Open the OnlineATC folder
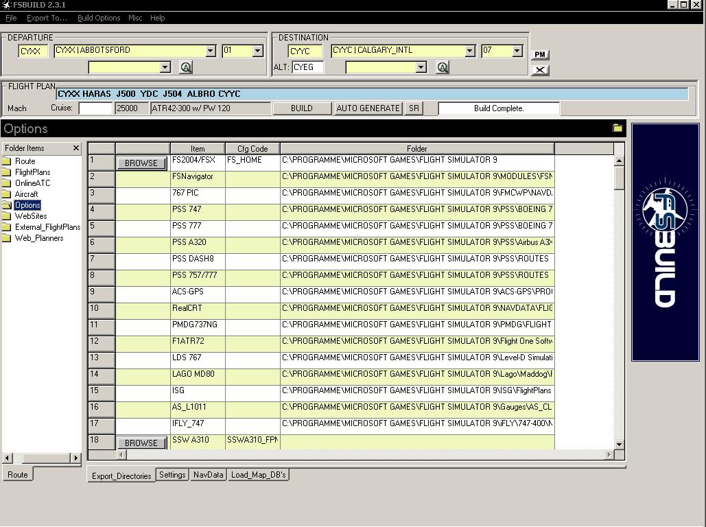The width and height of the screenshot is (706, 527). click(32, 183)
